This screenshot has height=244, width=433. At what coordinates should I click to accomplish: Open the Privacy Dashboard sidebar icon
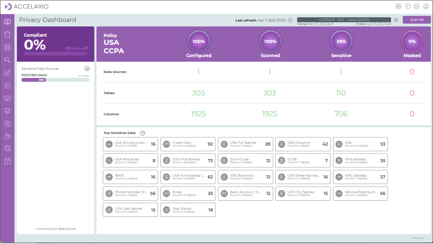click(7, 22)
